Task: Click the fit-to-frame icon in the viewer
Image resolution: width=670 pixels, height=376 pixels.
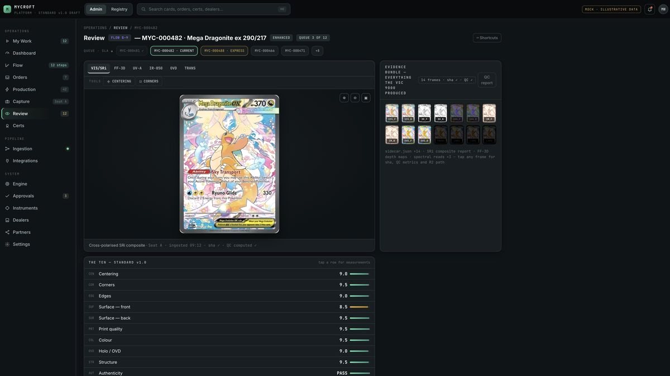Action: pos(366,97)
